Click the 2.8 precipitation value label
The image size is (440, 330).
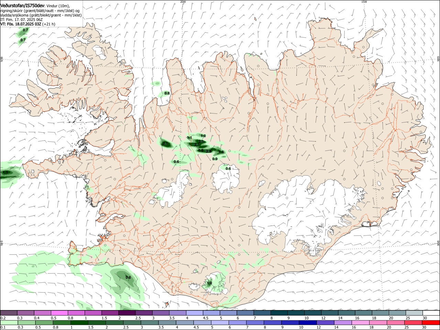point(208,151)
